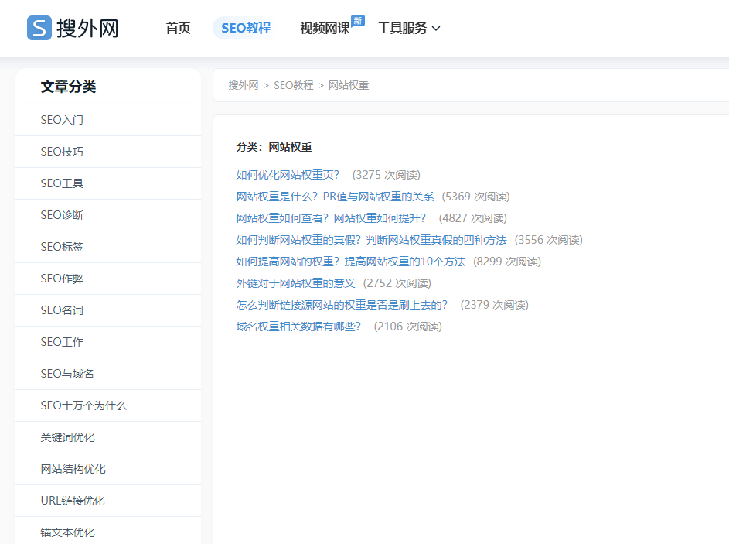Open article 网站权重是什么？PR值与网站权重的关系
Viewport: 729px width, 544px height.
[335, 197]
